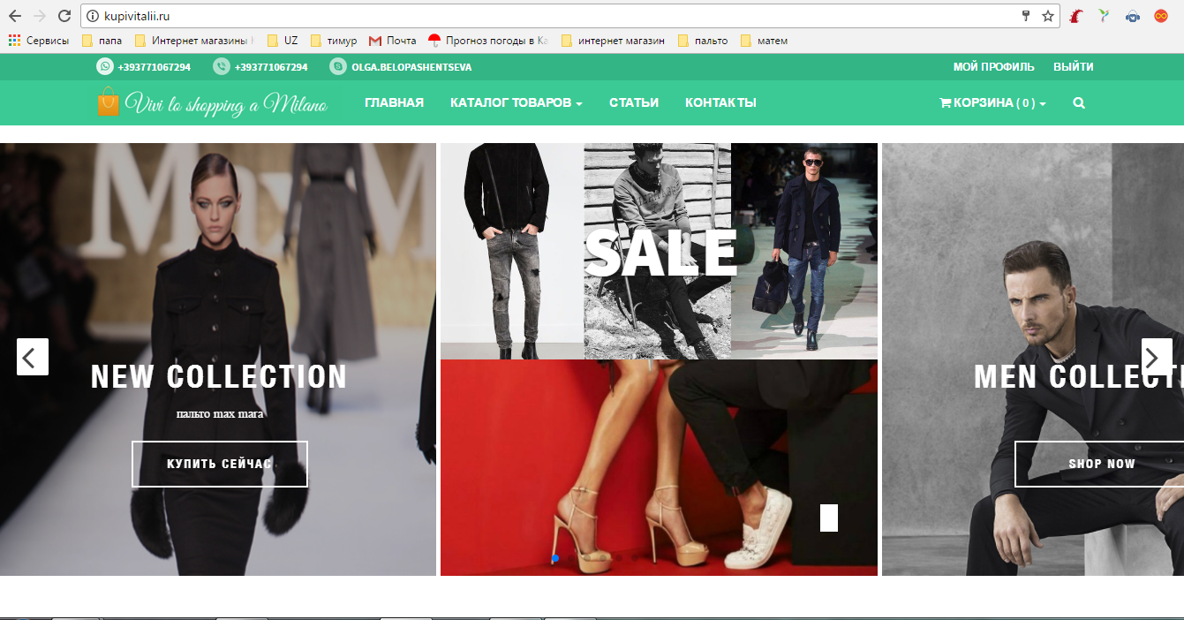The image size is (1184, 620).
Task: Open the пальто bookmark folder
Action: (703, 41)
